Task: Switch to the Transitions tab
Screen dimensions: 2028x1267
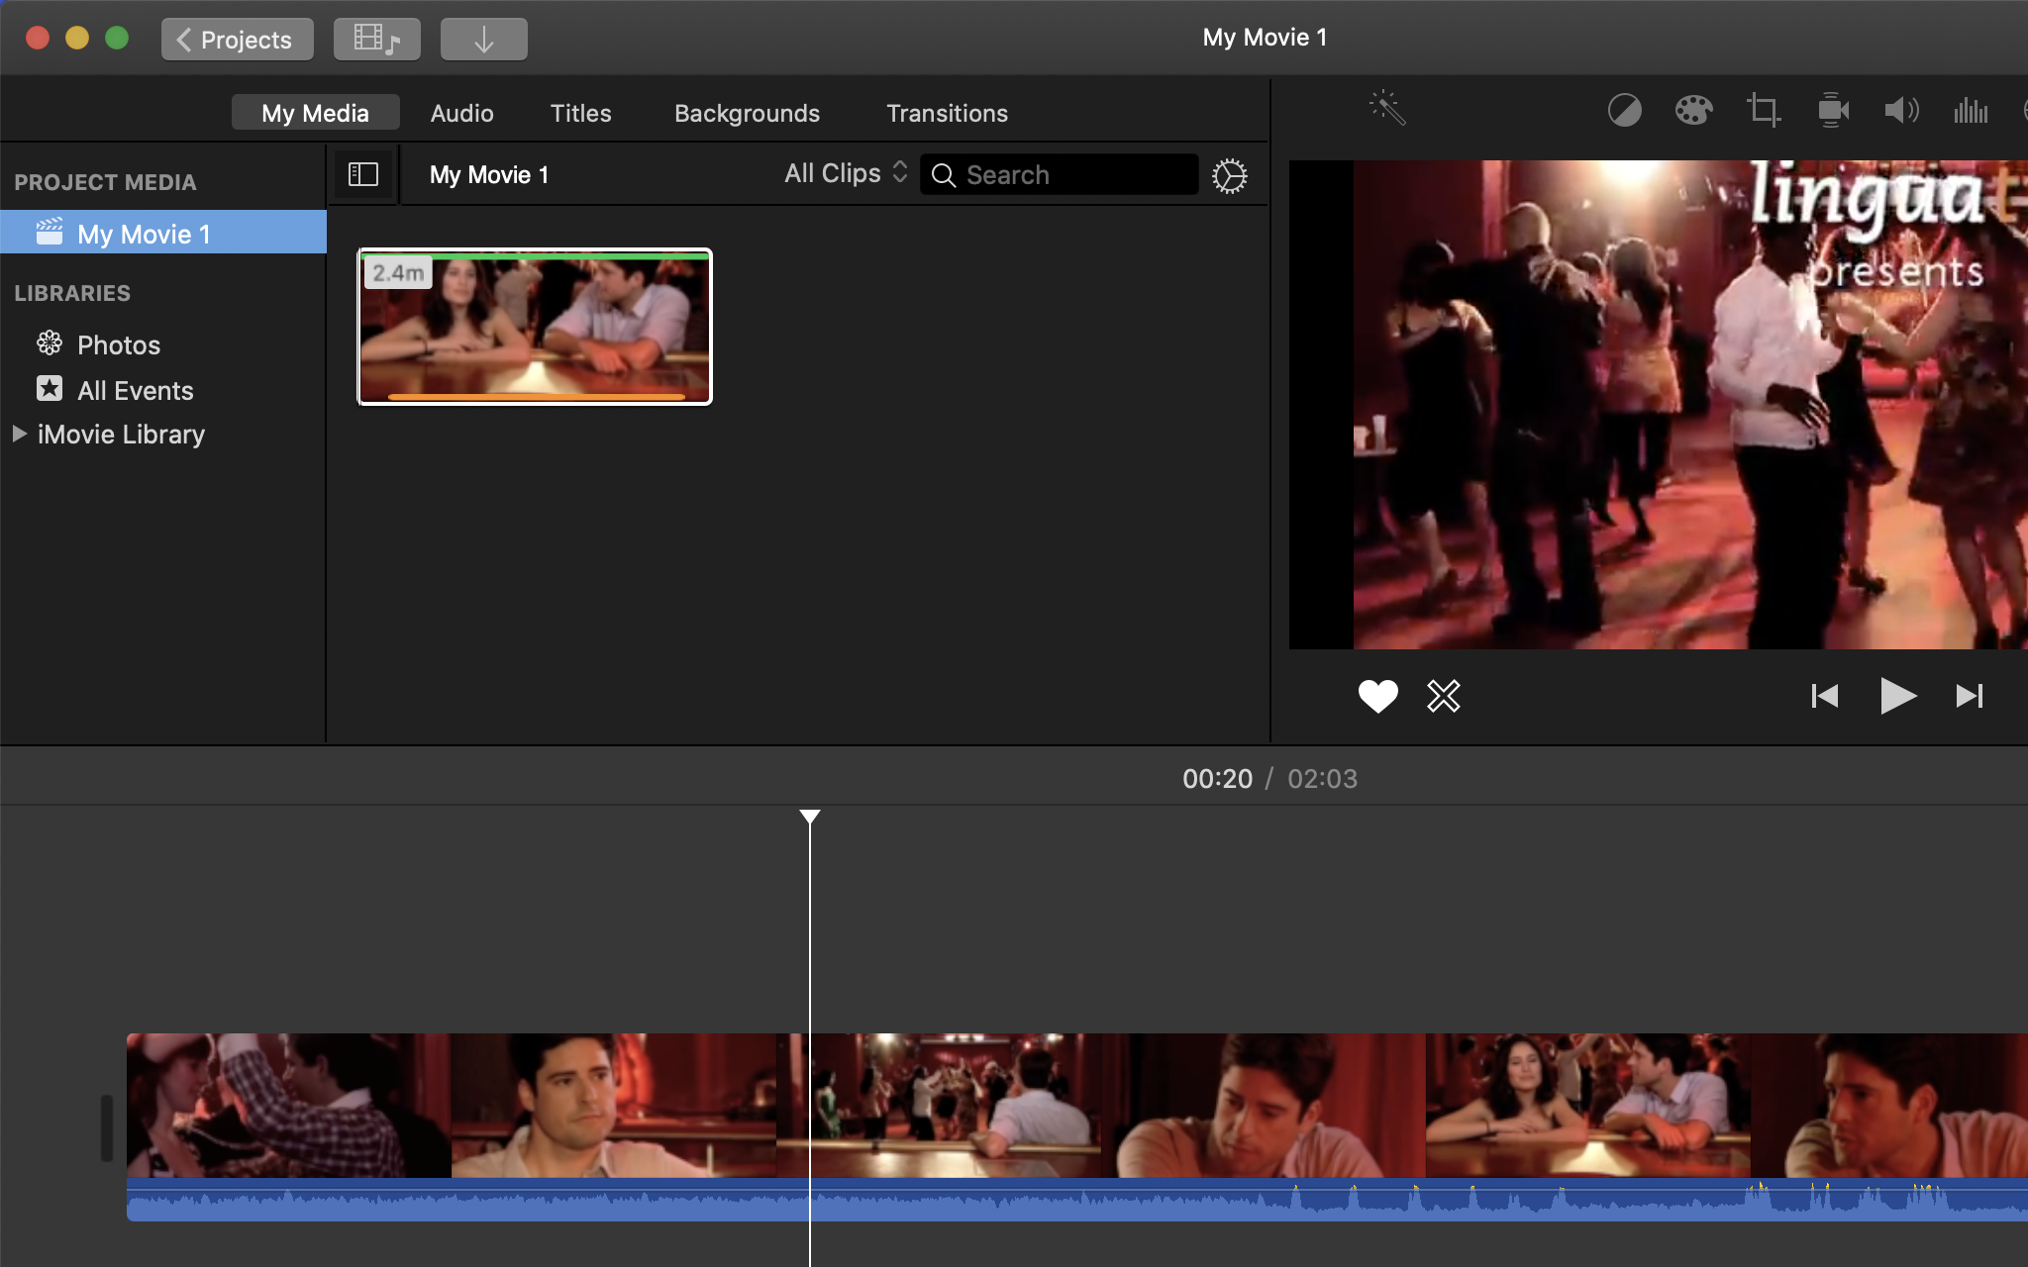Action: click(947, 113)
